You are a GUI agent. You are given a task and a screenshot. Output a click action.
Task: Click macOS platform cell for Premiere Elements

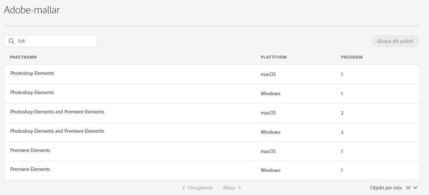[268, 152]
